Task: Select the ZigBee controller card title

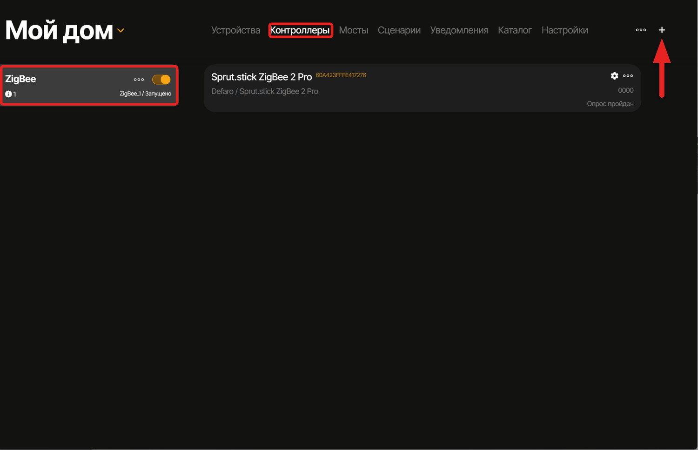Action: (x=20, y=79)
